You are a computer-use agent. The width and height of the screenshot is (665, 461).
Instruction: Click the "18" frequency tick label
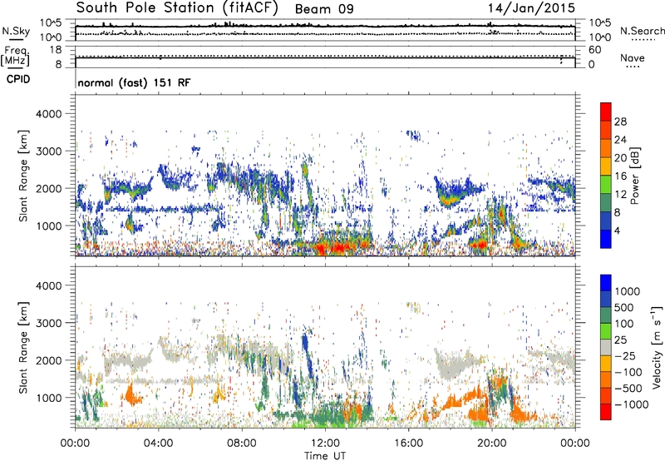pos(56,50)
